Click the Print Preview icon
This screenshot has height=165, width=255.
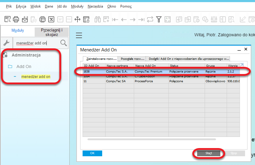(x=8, y=19)
